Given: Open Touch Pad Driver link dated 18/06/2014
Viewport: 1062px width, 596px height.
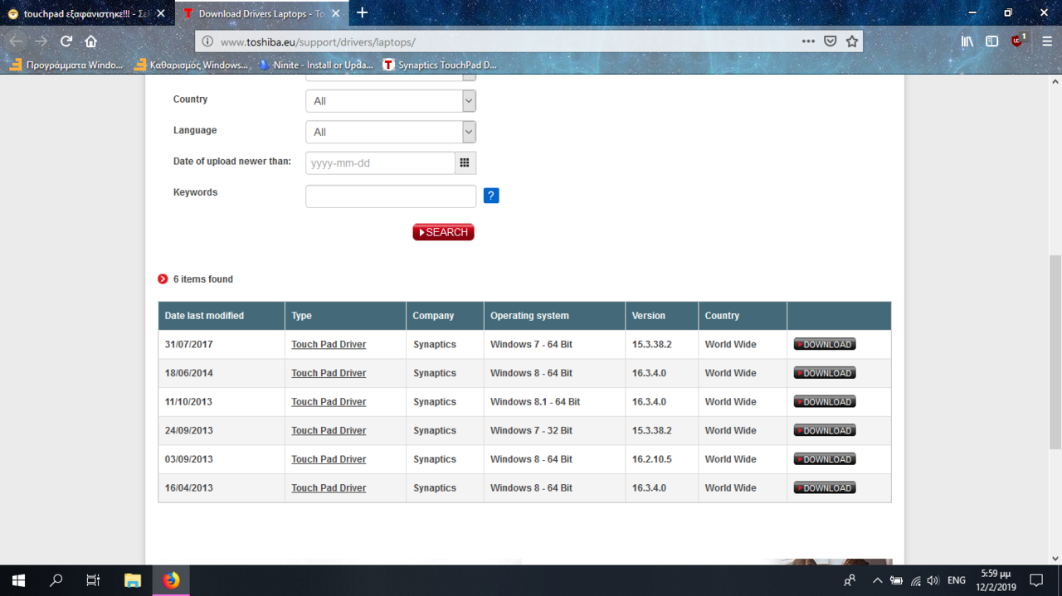Looking at the screenshot, I should [329, 373].
